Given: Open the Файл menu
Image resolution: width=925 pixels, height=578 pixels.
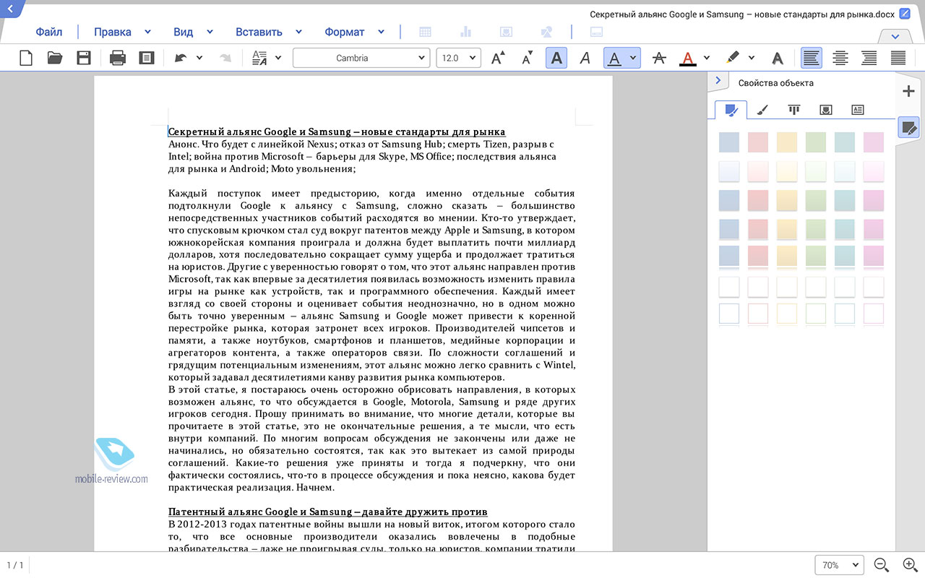Looking at the screenshot, I should pyautogui.click(x=49, y=32).
